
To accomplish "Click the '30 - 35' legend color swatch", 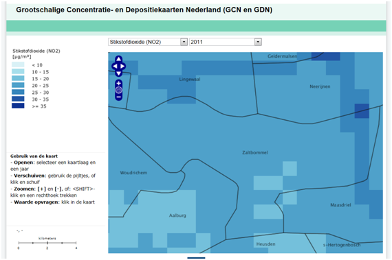I will 18,99.
